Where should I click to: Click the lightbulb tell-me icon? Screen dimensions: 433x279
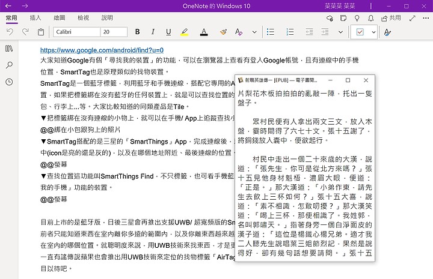pyautogui.click(x=357, y=18)
